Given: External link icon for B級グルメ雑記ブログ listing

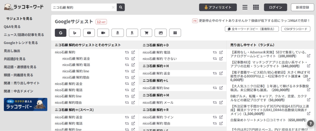Looking at the screenshot, I should coord(309,100).
